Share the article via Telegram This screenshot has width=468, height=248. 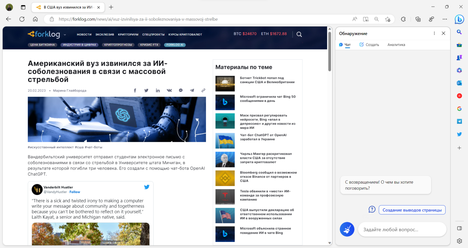192,90
